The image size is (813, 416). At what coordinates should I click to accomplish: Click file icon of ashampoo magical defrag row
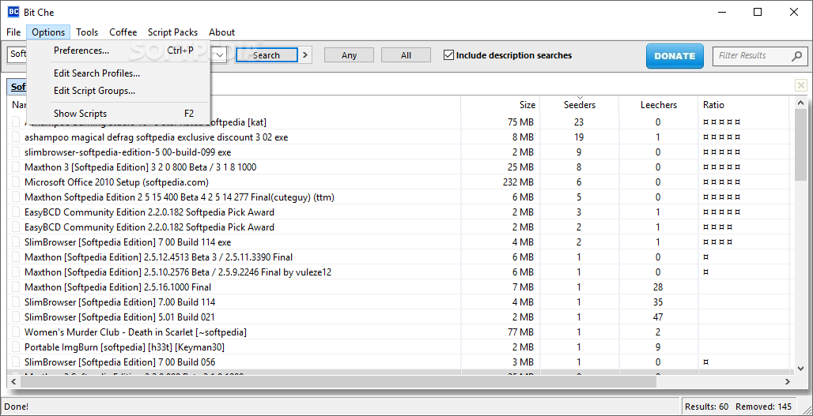click(16, 137)
